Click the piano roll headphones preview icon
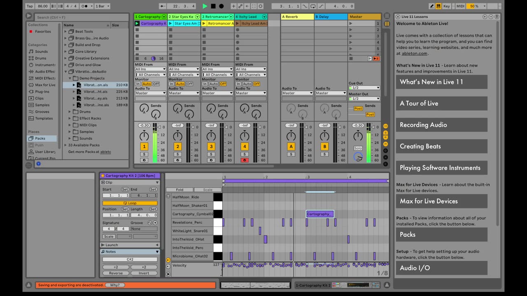The width and height of the screenshot is (527, 296). tap(168, 197)
